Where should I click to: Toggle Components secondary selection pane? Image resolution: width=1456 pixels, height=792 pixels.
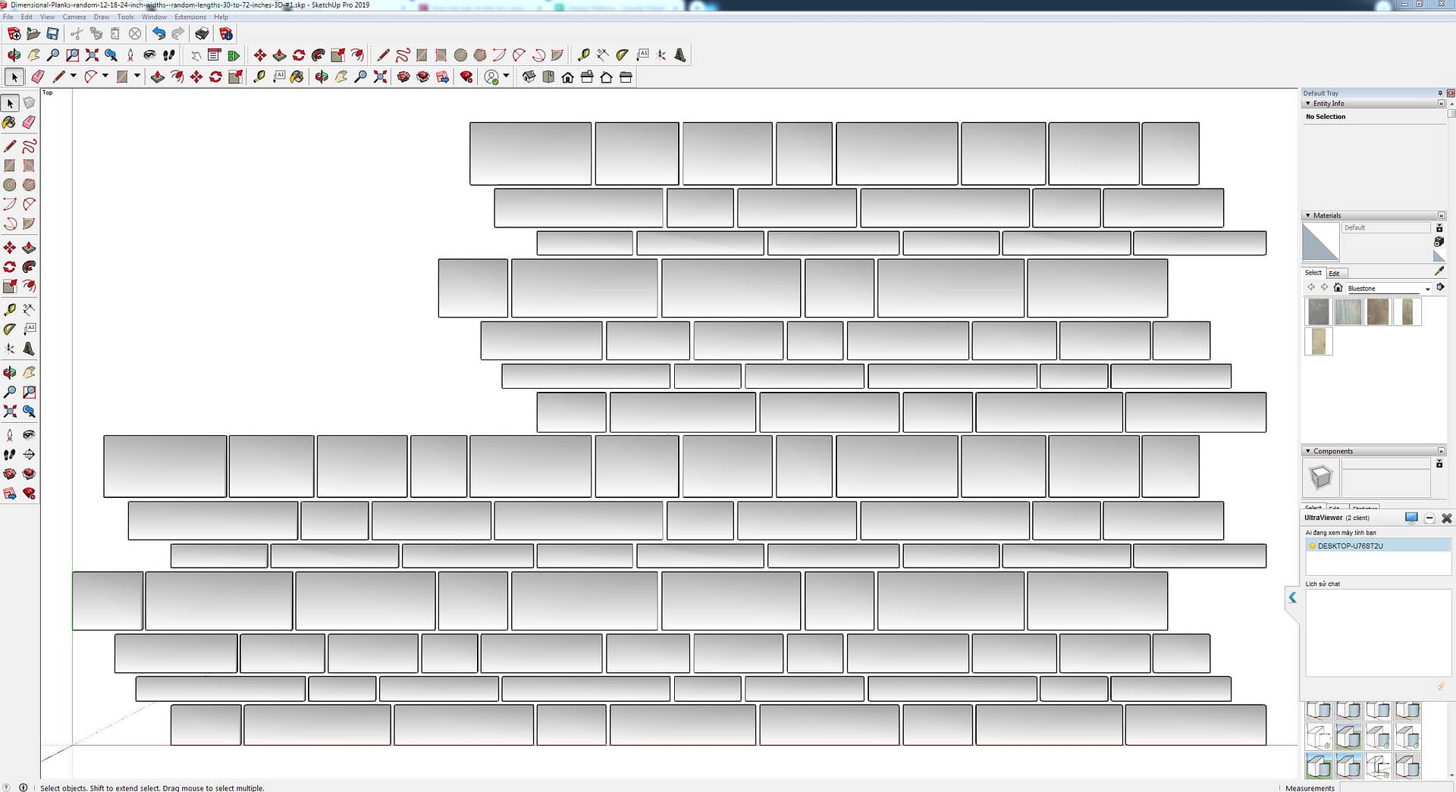point(1439,464)
